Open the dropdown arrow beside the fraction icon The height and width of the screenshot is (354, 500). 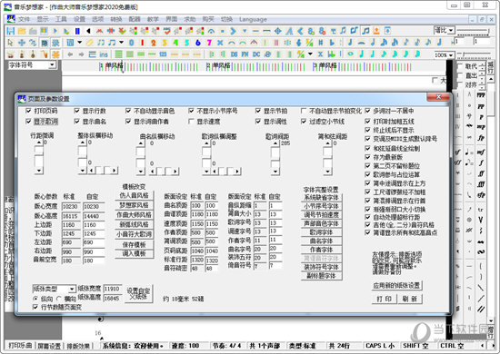[x=310, y=54]
